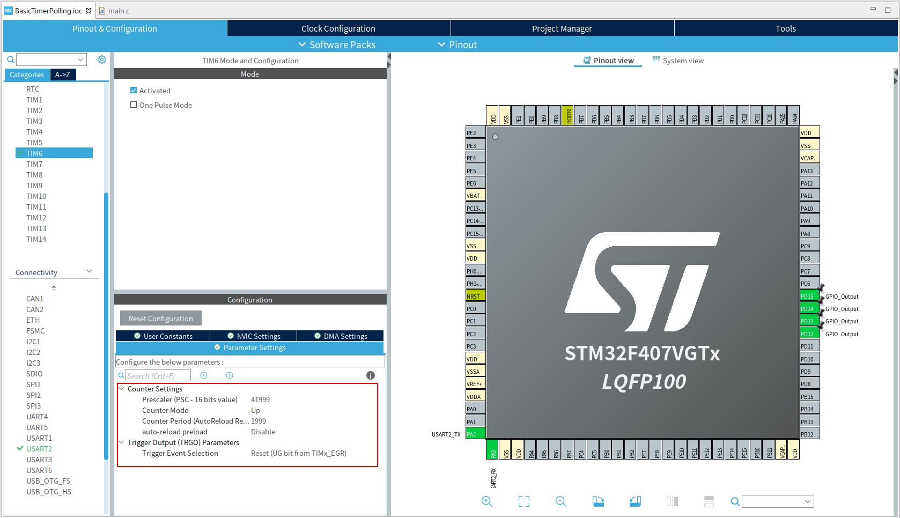Image resolution: width=900 pixels, height=518 pixels.
Task: Click the fifth pinout toolbar icon, left of the greyed-out icons
Action: [x=635, y=501]
